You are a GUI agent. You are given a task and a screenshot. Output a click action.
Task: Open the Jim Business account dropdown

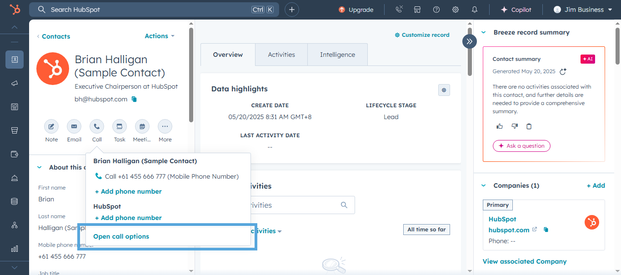point(583,9)
